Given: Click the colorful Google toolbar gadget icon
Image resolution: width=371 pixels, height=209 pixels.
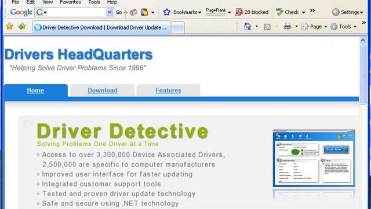Looking at the screenshot, I should tap(144, 12).
